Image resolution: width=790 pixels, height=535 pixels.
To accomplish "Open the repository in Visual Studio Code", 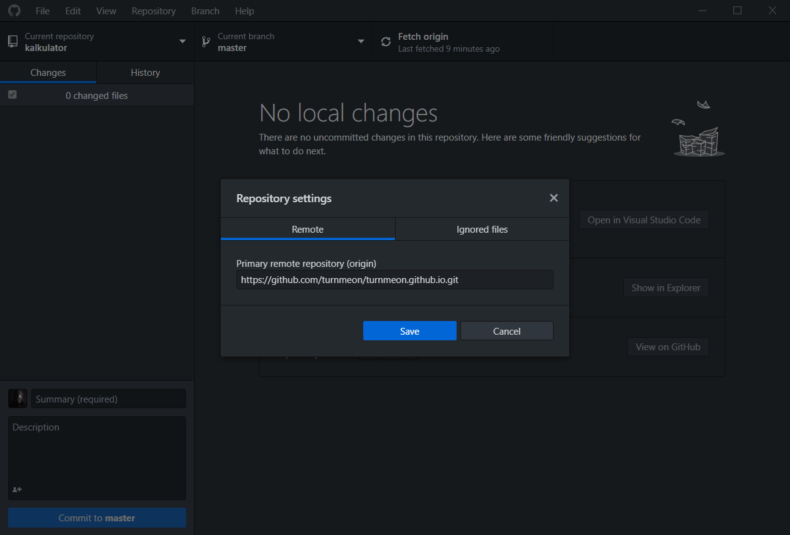I will pyautogui.click(x=644, y=219).
